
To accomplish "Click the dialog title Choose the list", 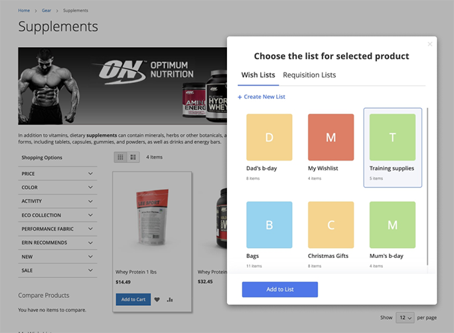I will click(331, 56).
